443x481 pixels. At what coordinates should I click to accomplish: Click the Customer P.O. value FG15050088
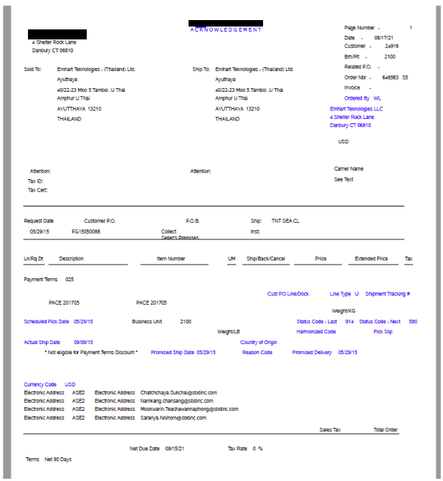point(86,232)
